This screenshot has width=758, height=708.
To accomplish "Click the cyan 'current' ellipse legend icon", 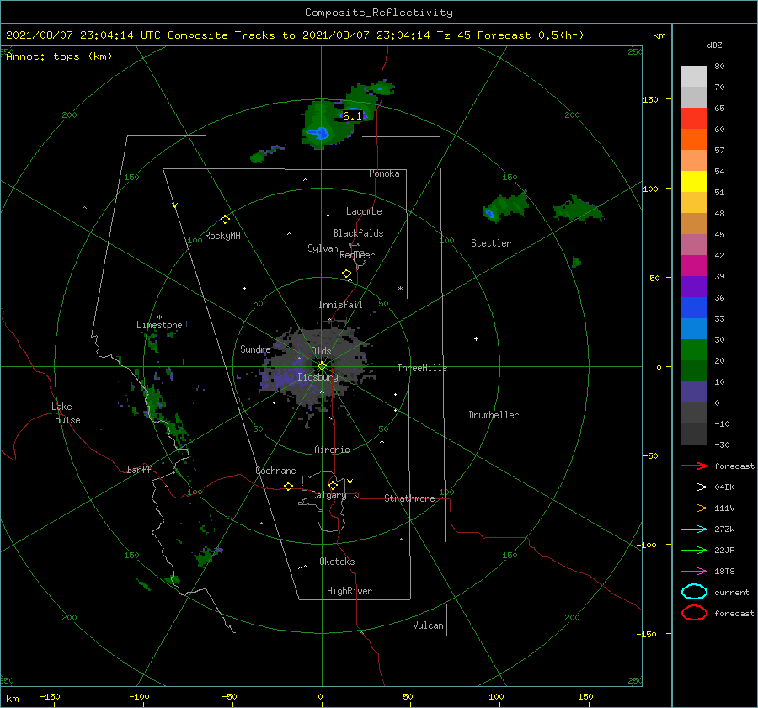I will tap(694, 592).
